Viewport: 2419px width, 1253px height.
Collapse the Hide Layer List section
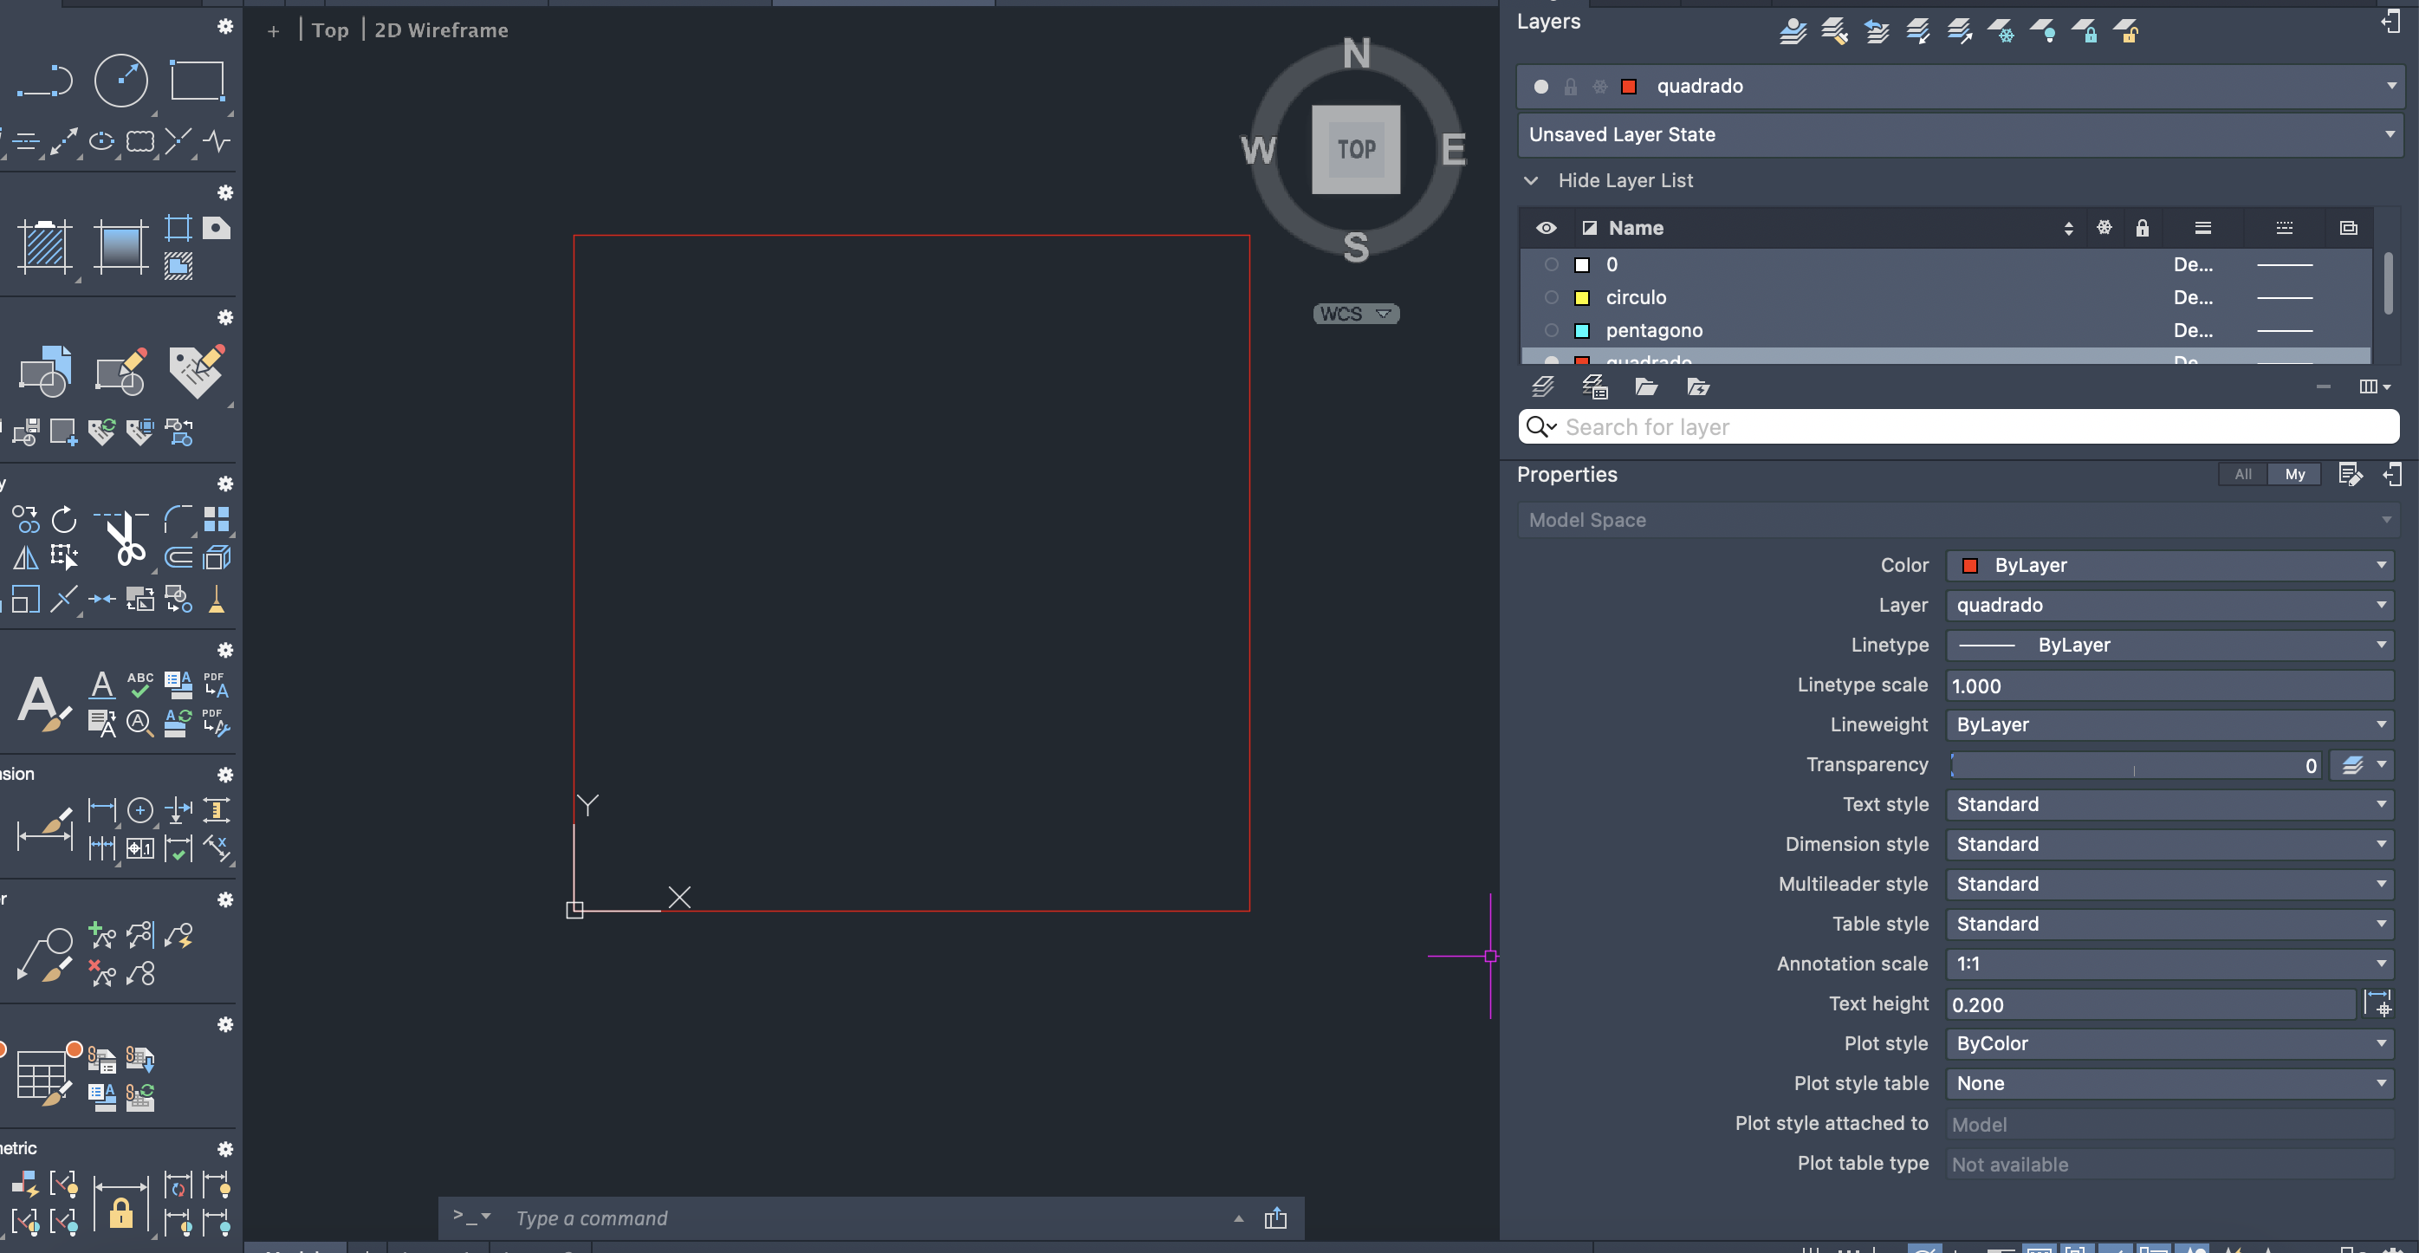(1531, 180)
